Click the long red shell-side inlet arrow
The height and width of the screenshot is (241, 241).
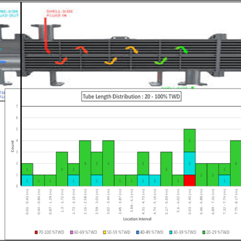point(46,35)
